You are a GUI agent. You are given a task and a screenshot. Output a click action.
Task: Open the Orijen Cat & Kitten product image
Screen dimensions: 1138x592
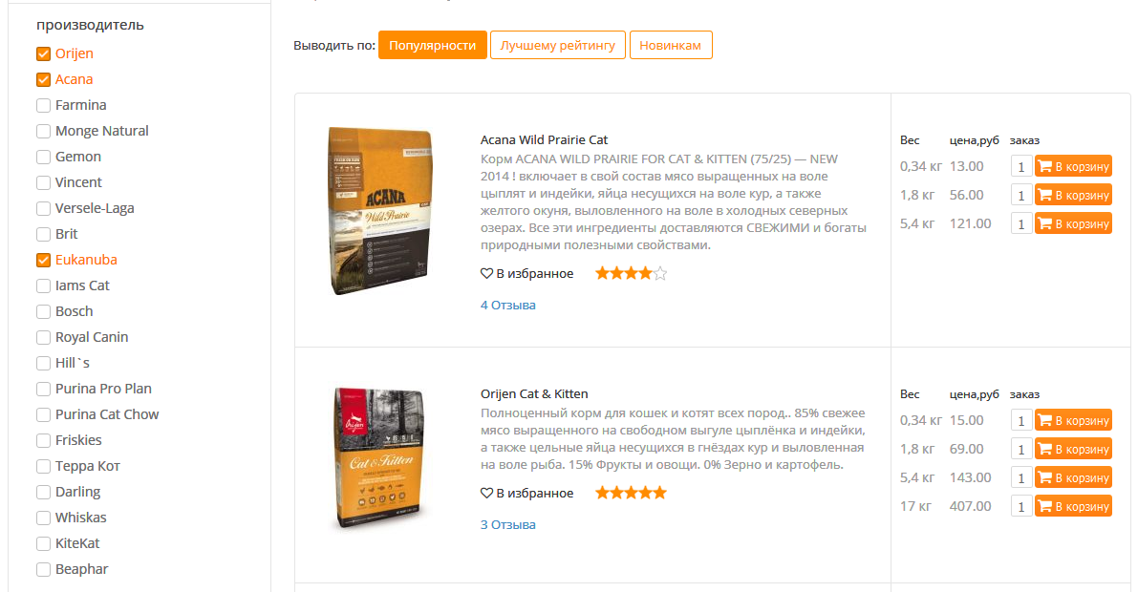click(379, 458)
